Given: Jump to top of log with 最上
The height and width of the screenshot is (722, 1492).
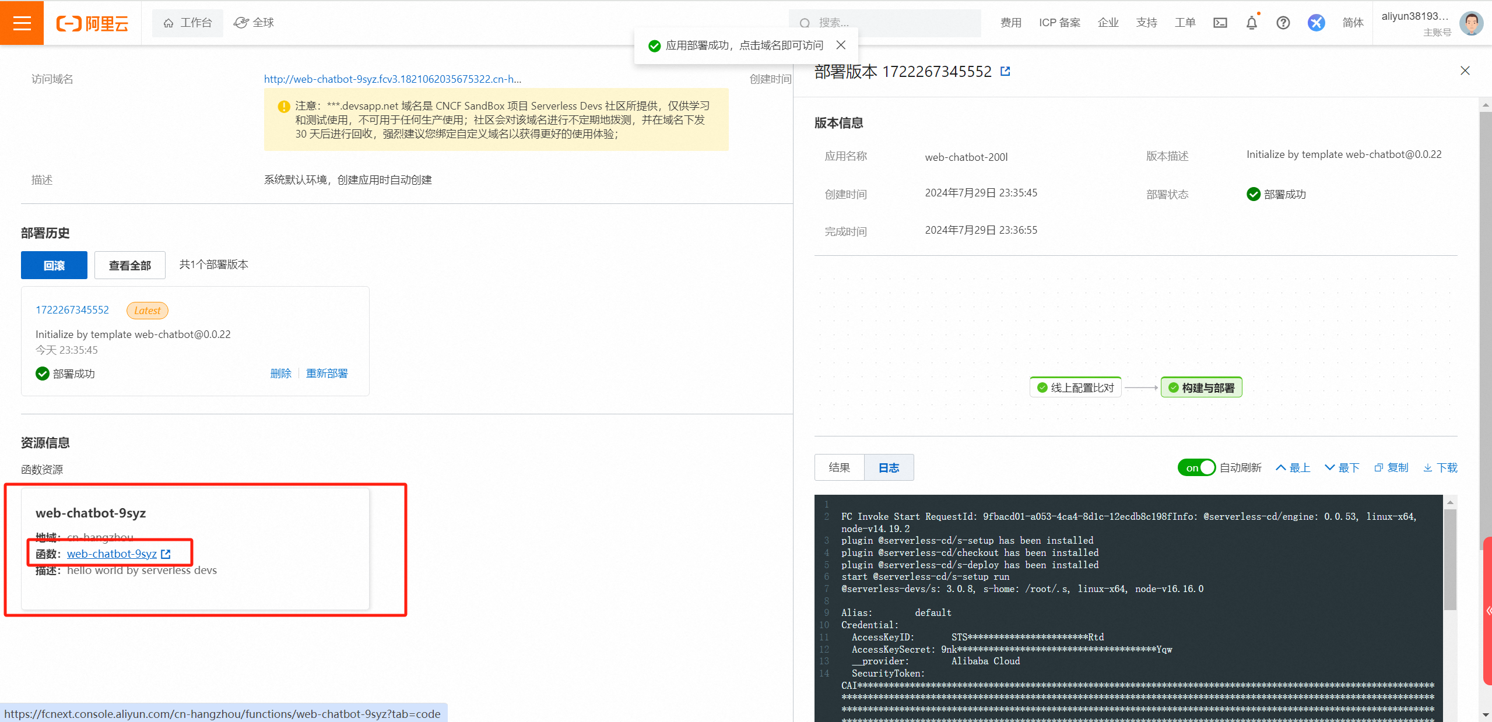Looking at the screenshot, I should pos(1293,467).
